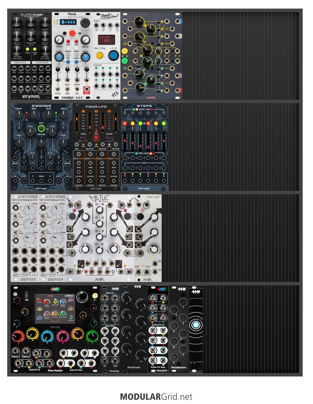313x404 pixels.
Task: Click the first vertical slider on Steps
Action: pos(125,141)
